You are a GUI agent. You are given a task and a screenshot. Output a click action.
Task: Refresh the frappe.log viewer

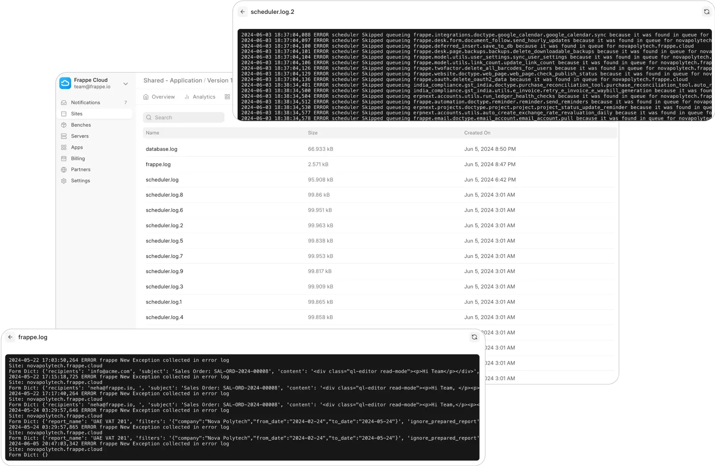(x=474, y=337)
